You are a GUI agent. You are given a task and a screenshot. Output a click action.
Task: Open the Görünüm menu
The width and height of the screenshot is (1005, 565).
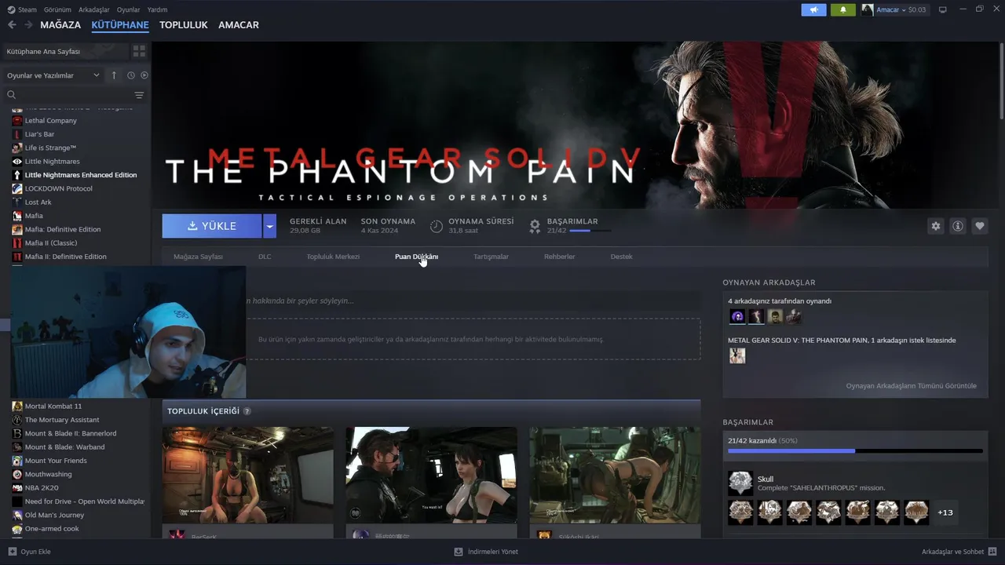[57, 9]
